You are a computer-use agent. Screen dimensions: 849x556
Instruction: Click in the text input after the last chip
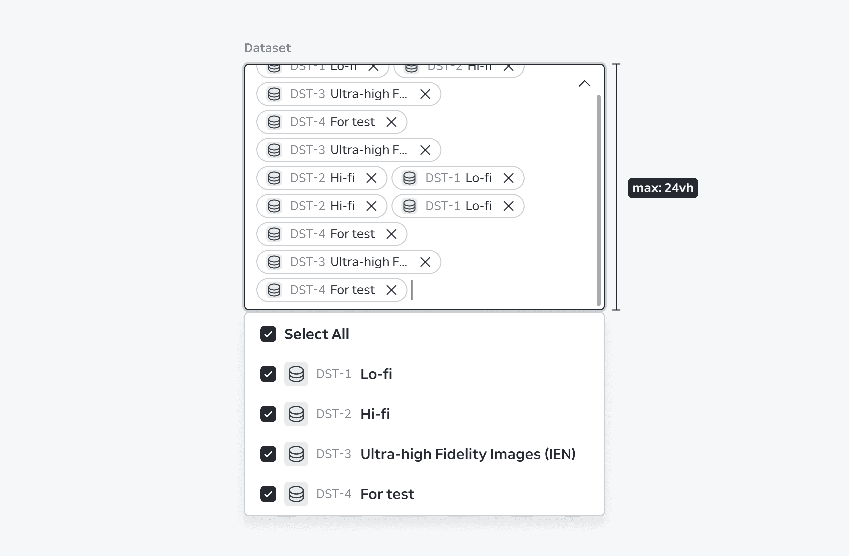click(499, 290)
